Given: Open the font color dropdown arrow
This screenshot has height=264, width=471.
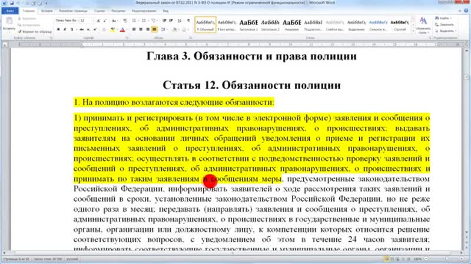Looking at the screenshot, I should point(127,29).
